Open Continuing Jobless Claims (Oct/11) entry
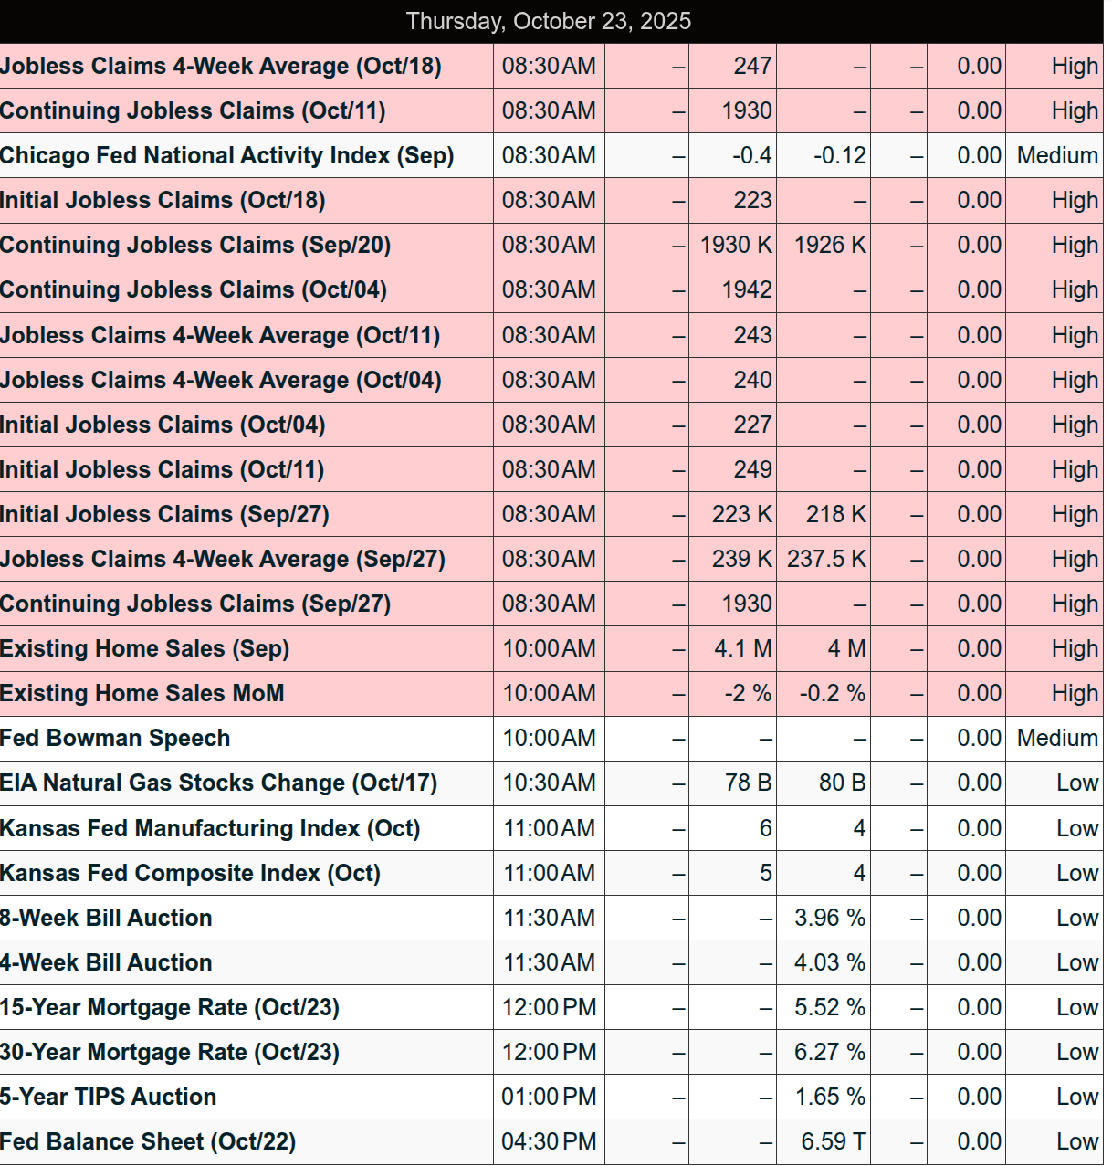The width and height of the screenshot is (1112, 1166). [193, 111]
